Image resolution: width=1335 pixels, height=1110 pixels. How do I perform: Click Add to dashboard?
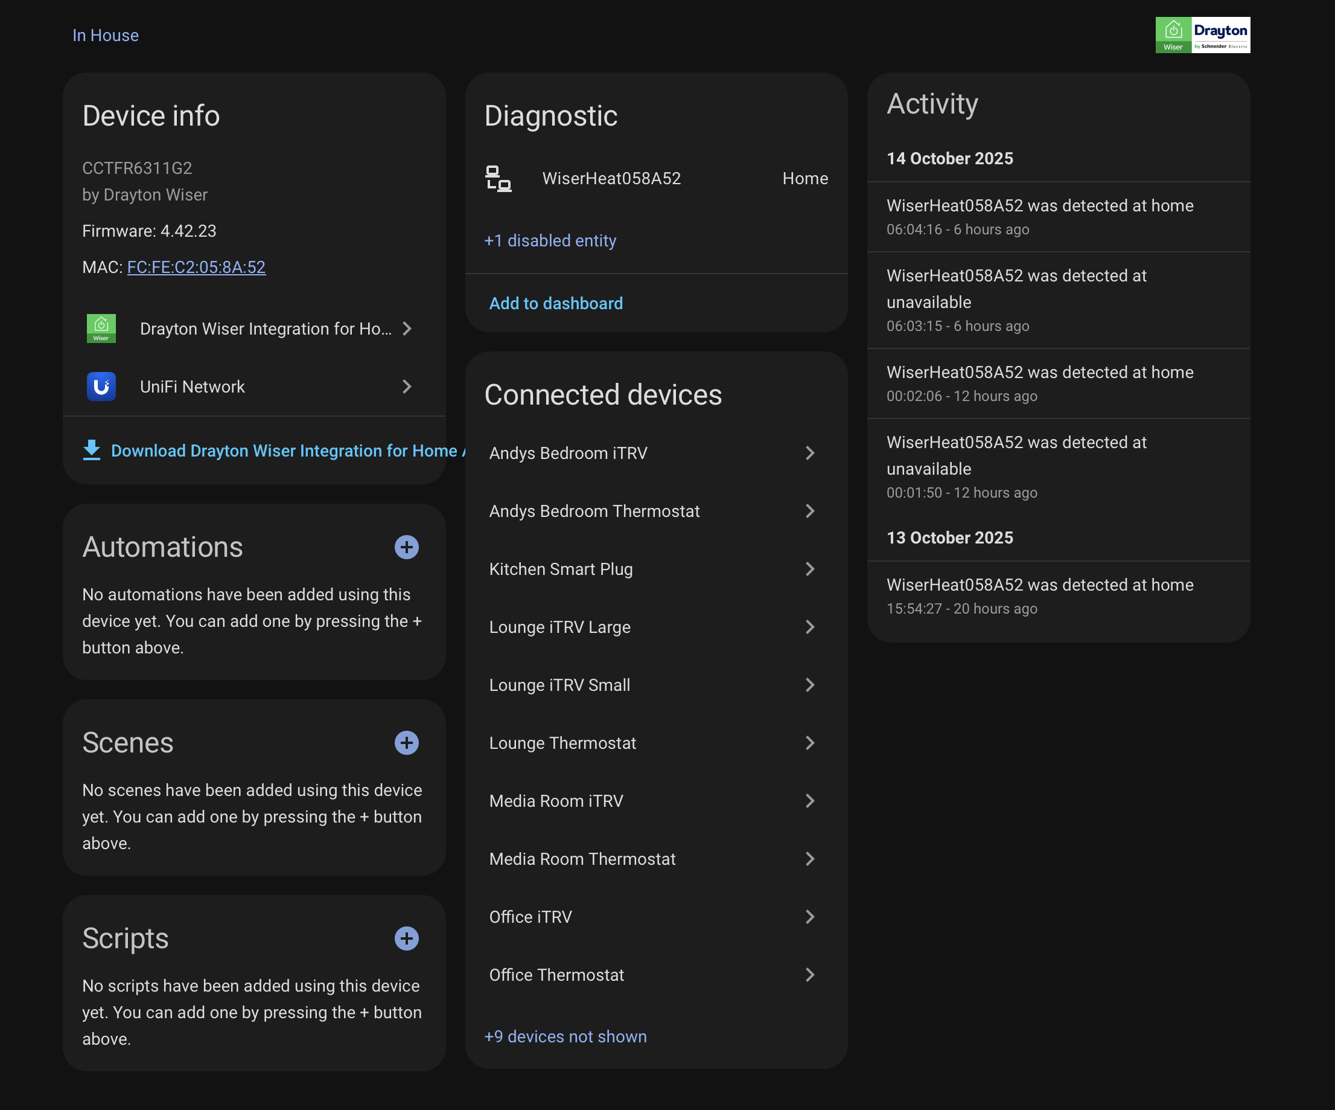click(x=556, y=303)
